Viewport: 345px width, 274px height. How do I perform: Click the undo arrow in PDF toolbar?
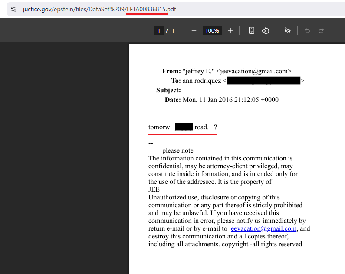click(x=307, y=30)
